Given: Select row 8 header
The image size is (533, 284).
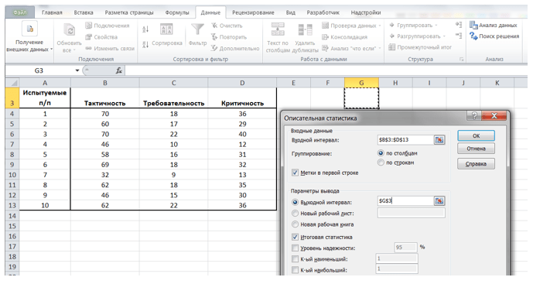Looking at the screenshot, I should coord(12,155).
